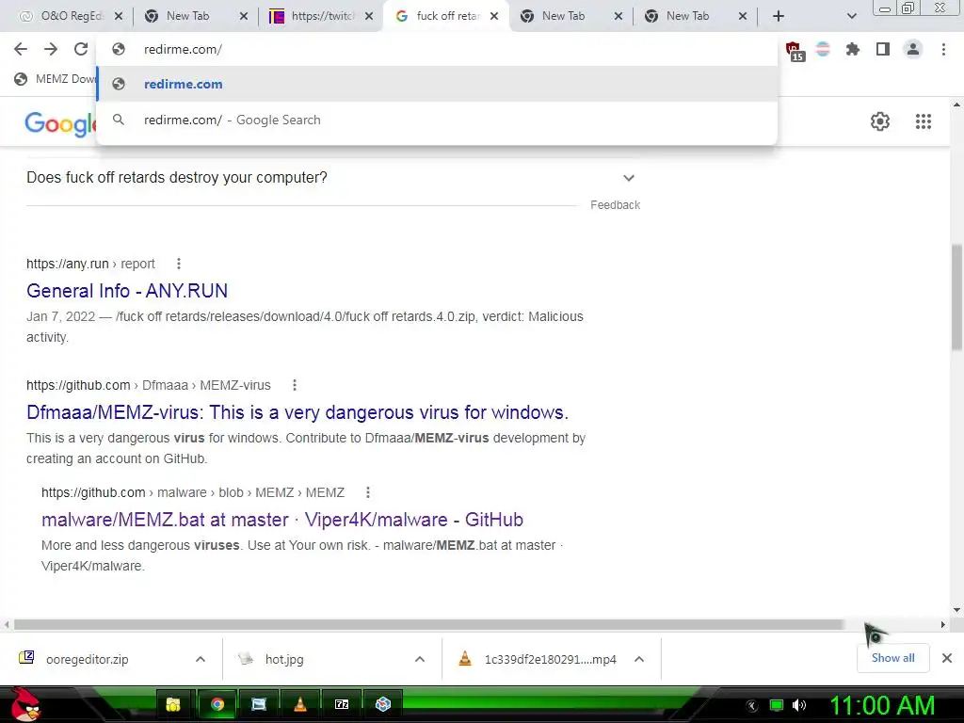Open the blue cube app in taskbar

[x=383, y=704]
